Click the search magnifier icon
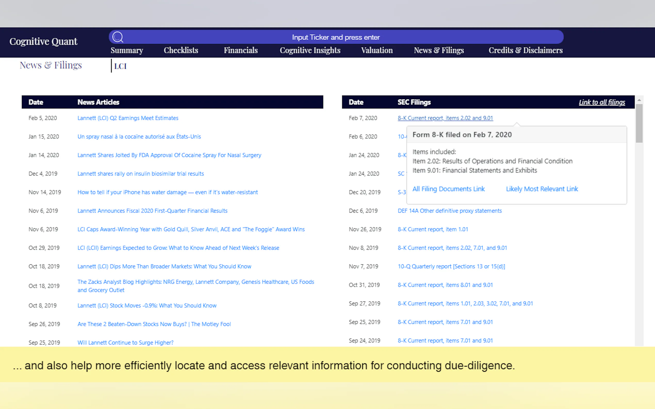Viewport: 655px width, 409px height. click(x=118, y=37)
